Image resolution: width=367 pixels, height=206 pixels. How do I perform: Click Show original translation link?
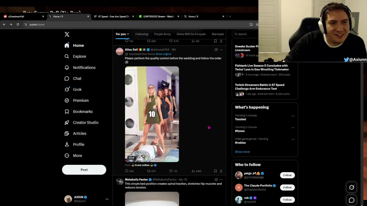(x=163, y=54)
